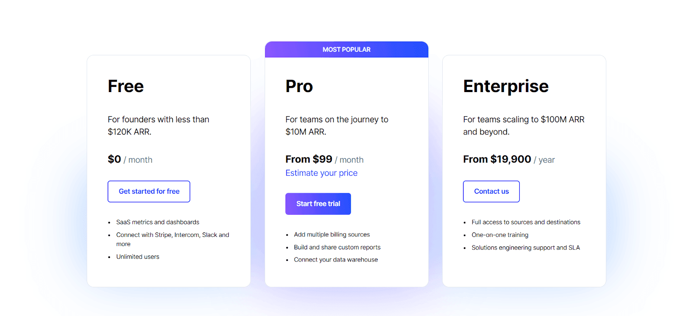693x316 pixels.
Task: Select the Enterprise plan heading
Action: click(x=505, y=86)
